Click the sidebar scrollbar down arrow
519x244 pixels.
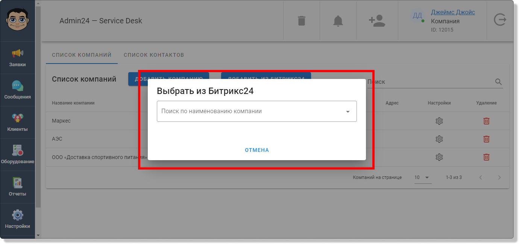coord(38,235)
